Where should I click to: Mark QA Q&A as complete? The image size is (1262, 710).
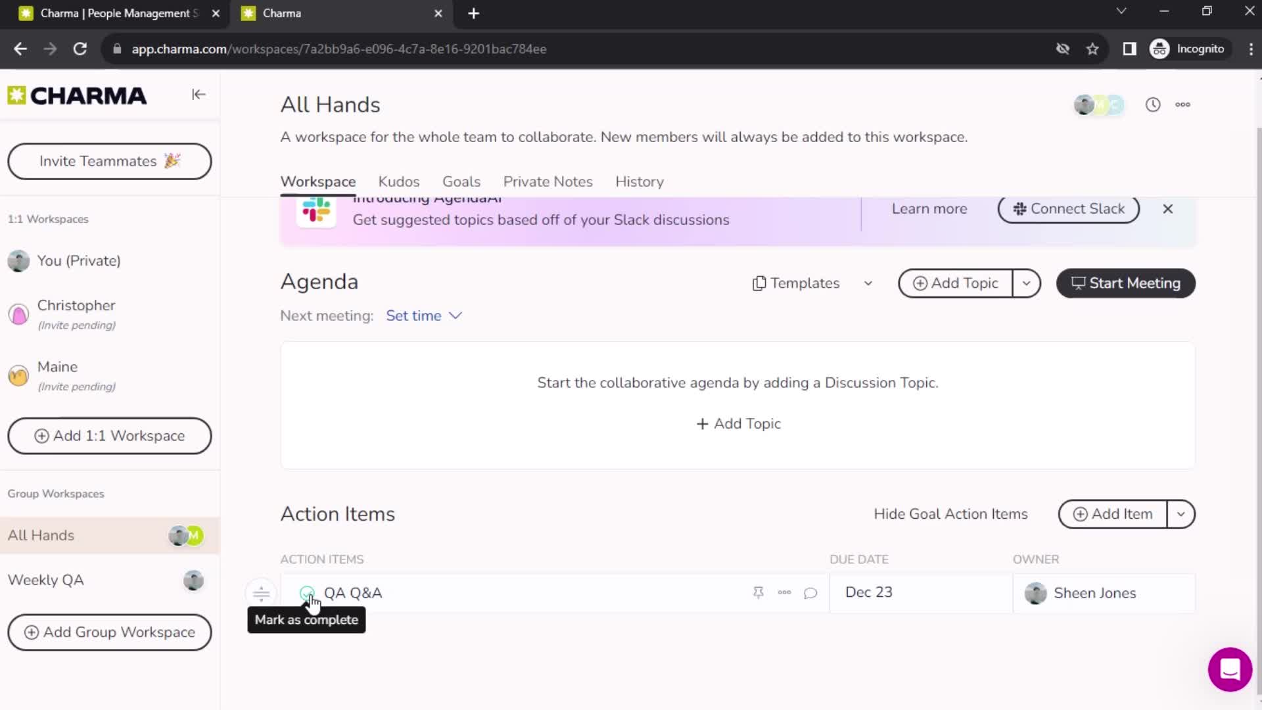pos(306,592)
